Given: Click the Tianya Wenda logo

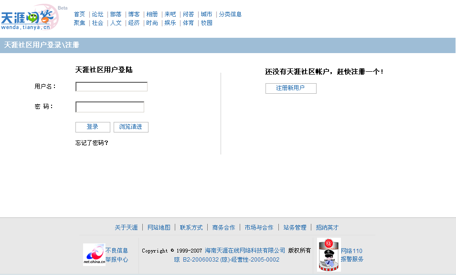Looking at the screenshot, I should click(30, 18).
